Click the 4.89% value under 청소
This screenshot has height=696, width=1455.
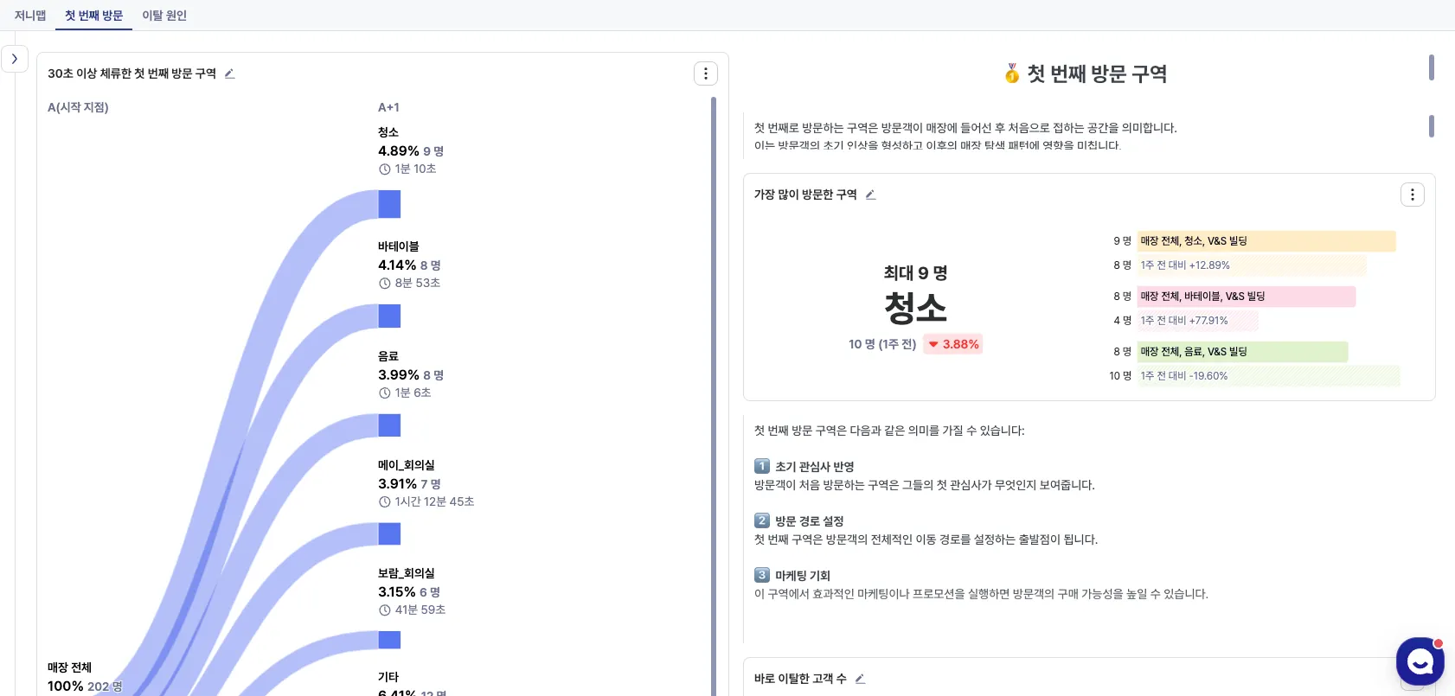[x=399, y=151]
